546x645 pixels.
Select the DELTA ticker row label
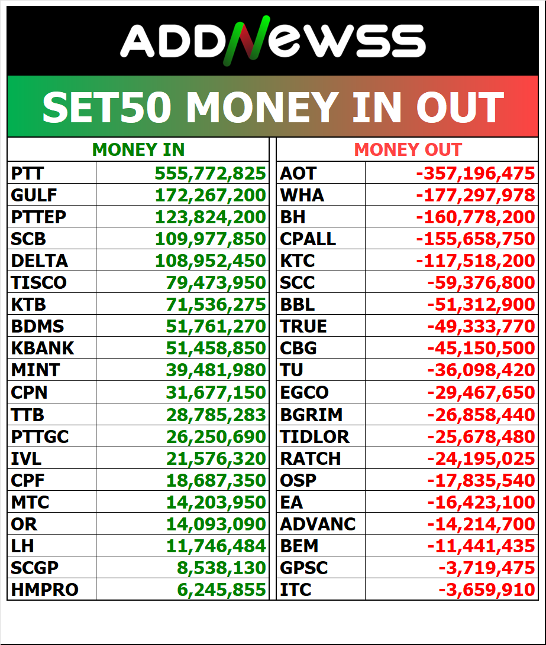pyautogui.click(x=40, y=260)
